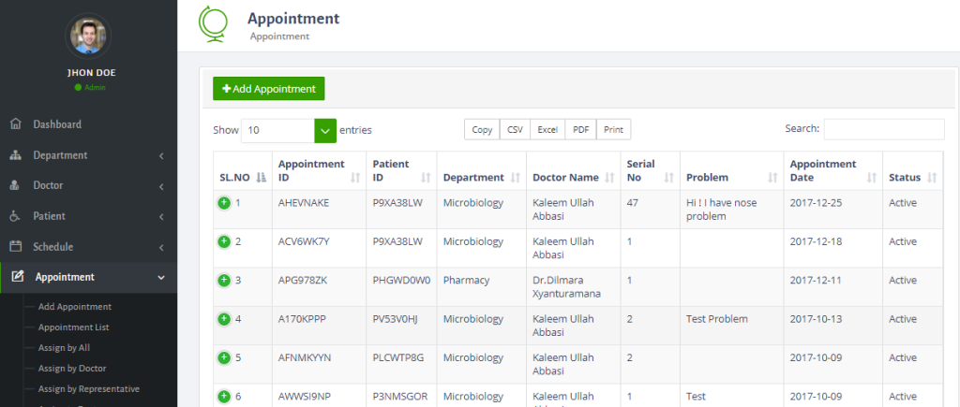Click the green plus icon in row 4

224,319
